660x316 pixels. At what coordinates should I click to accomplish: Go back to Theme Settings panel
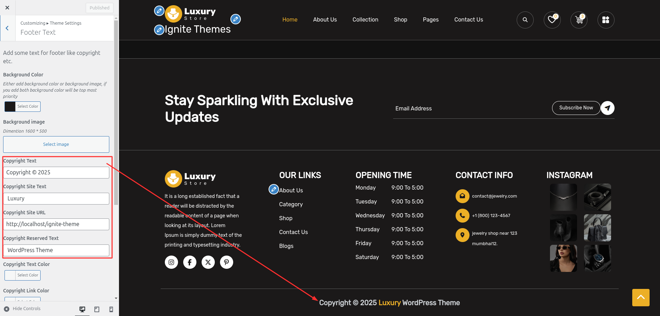tap(7, 28)
